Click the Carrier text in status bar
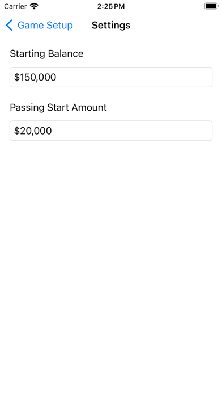 coord(15,6)
